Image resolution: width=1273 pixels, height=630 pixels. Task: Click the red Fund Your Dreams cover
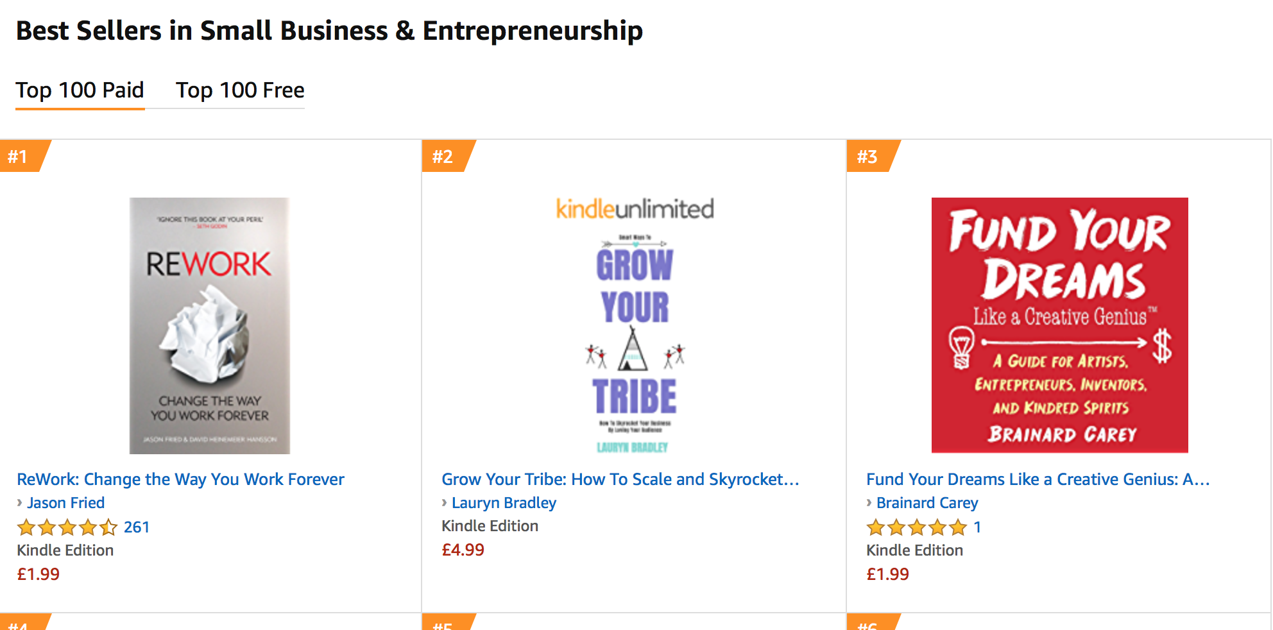(x=1059, y=325)
